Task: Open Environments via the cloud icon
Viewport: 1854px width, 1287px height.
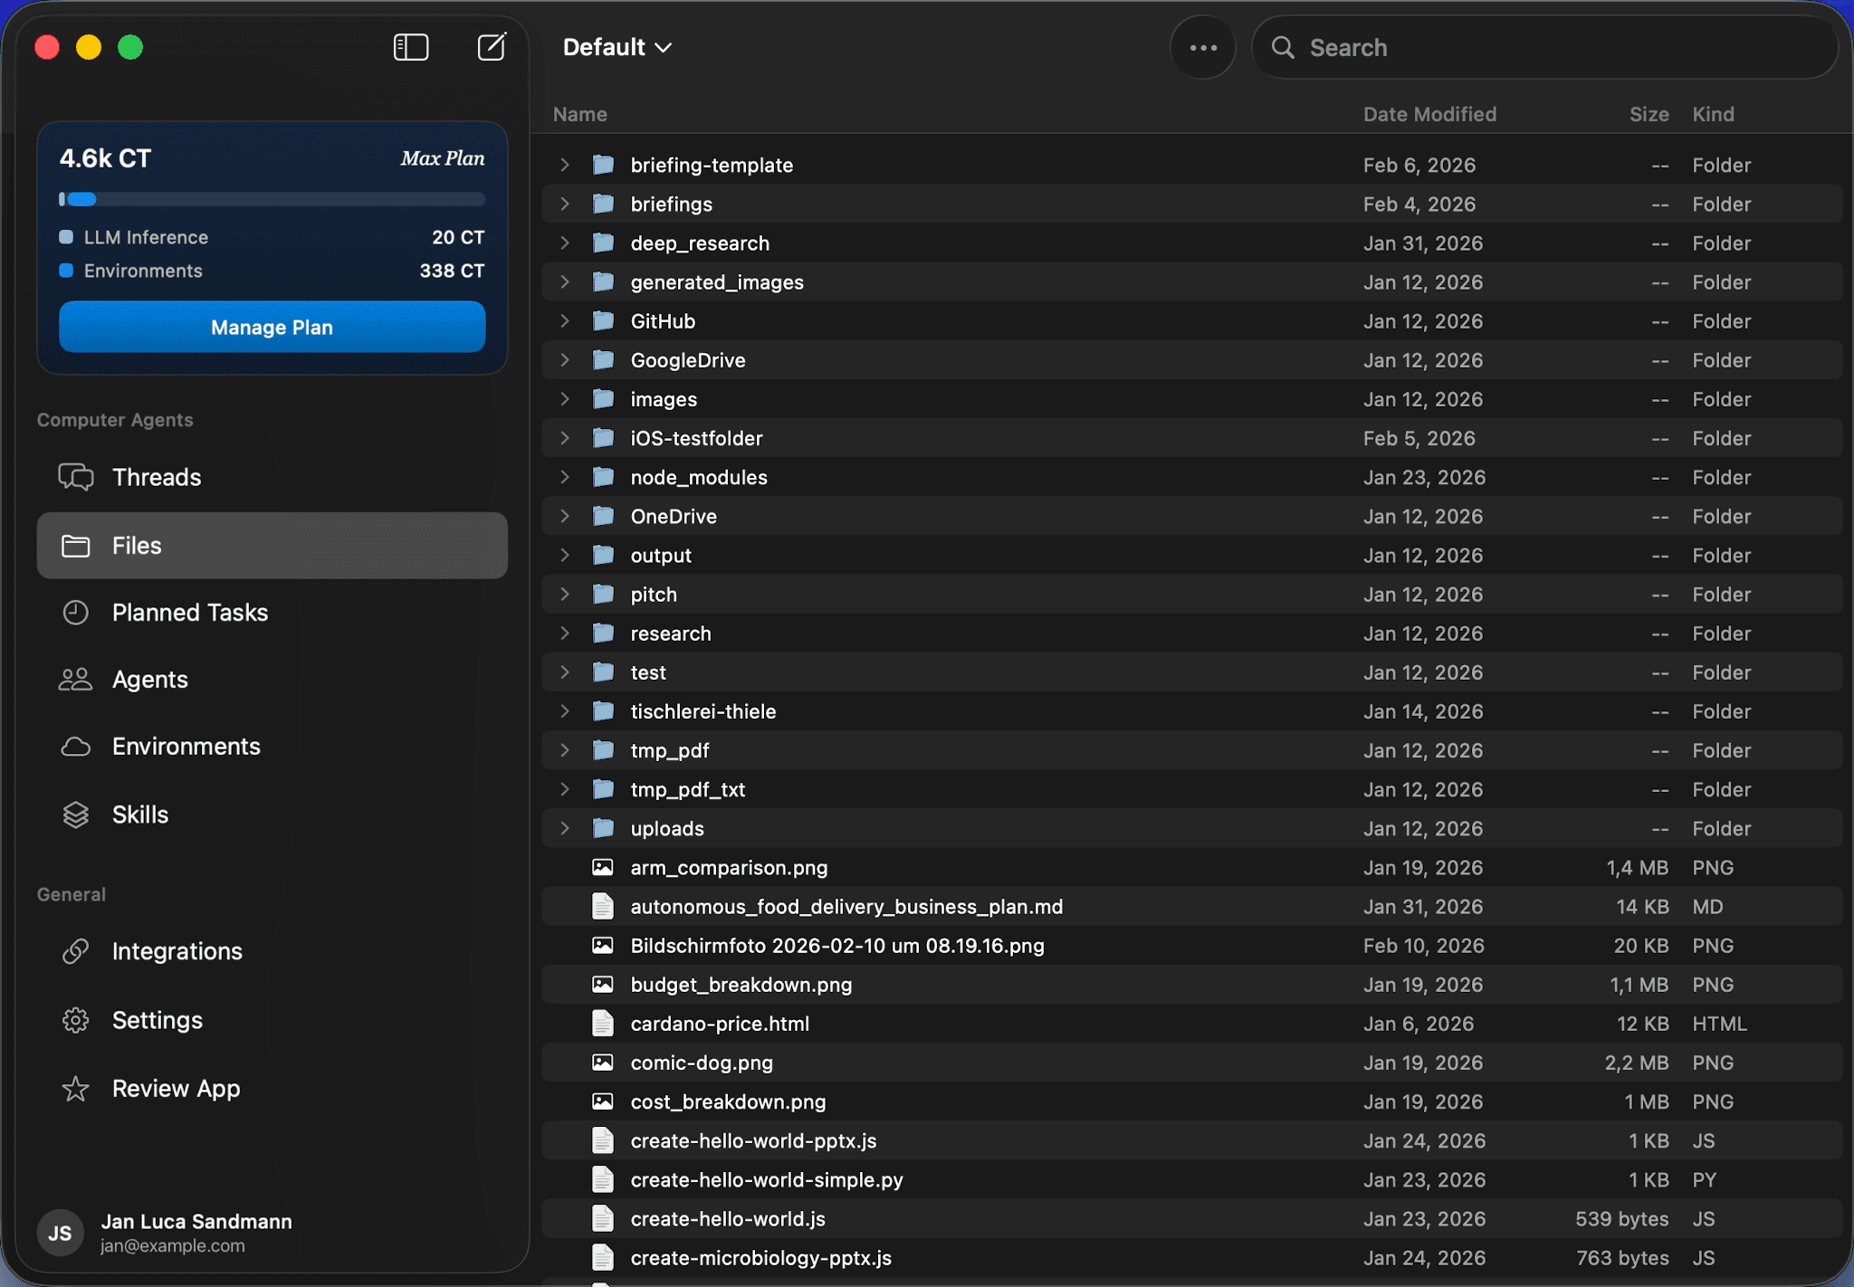Action: [76, 746]
